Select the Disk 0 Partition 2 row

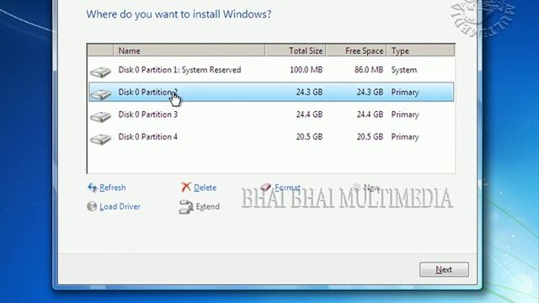[x=271, y=92]
